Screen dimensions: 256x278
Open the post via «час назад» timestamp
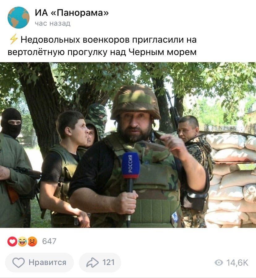[x=53, y=23]
